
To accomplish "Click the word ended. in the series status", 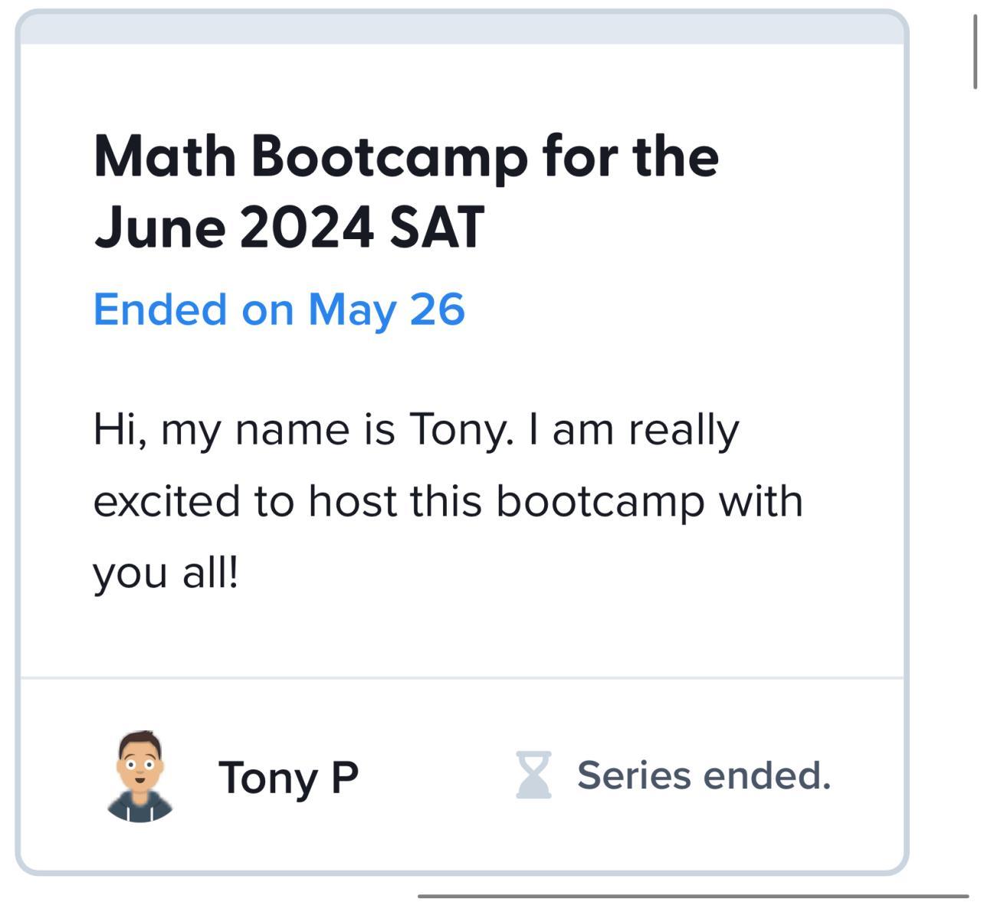I will [766, 776].
